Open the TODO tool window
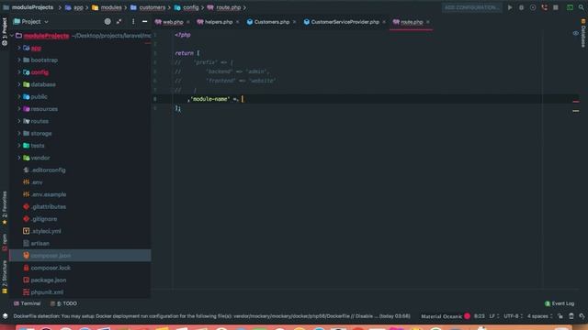Image resolution: width=588 pixels, height=330 pixels. tap(63, 303)
